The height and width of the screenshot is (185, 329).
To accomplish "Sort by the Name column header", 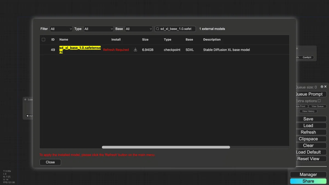I will (64, 39).
